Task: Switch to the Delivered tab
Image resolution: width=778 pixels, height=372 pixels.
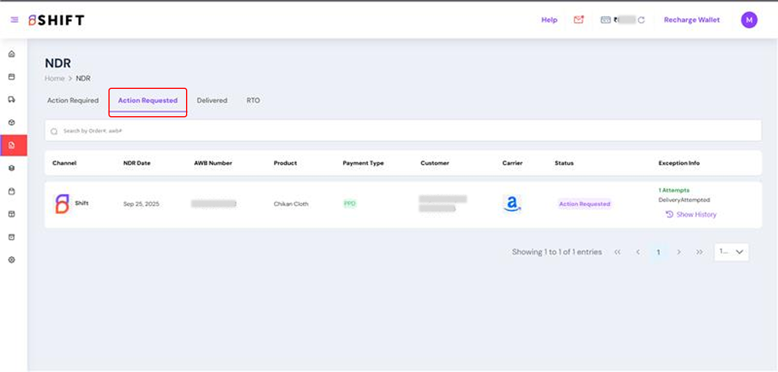Action: [x=212, y=100]
